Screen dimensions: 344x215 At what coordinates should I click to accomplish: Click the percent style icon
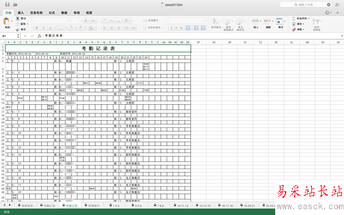(181, 28)
